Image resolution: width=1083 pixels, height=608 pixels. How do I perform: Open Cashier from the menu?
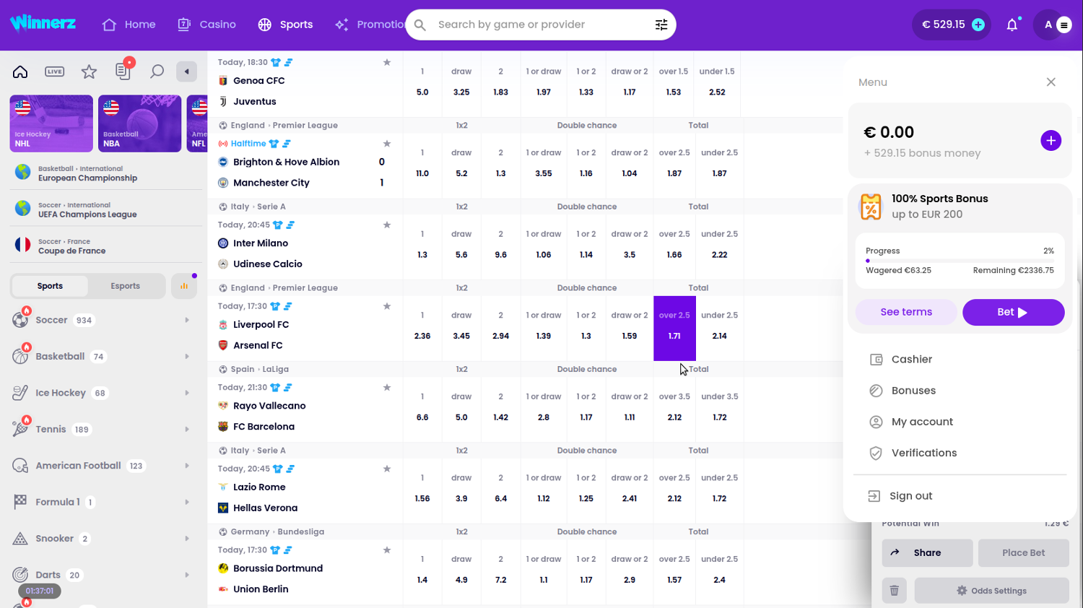tap(911, 360)
